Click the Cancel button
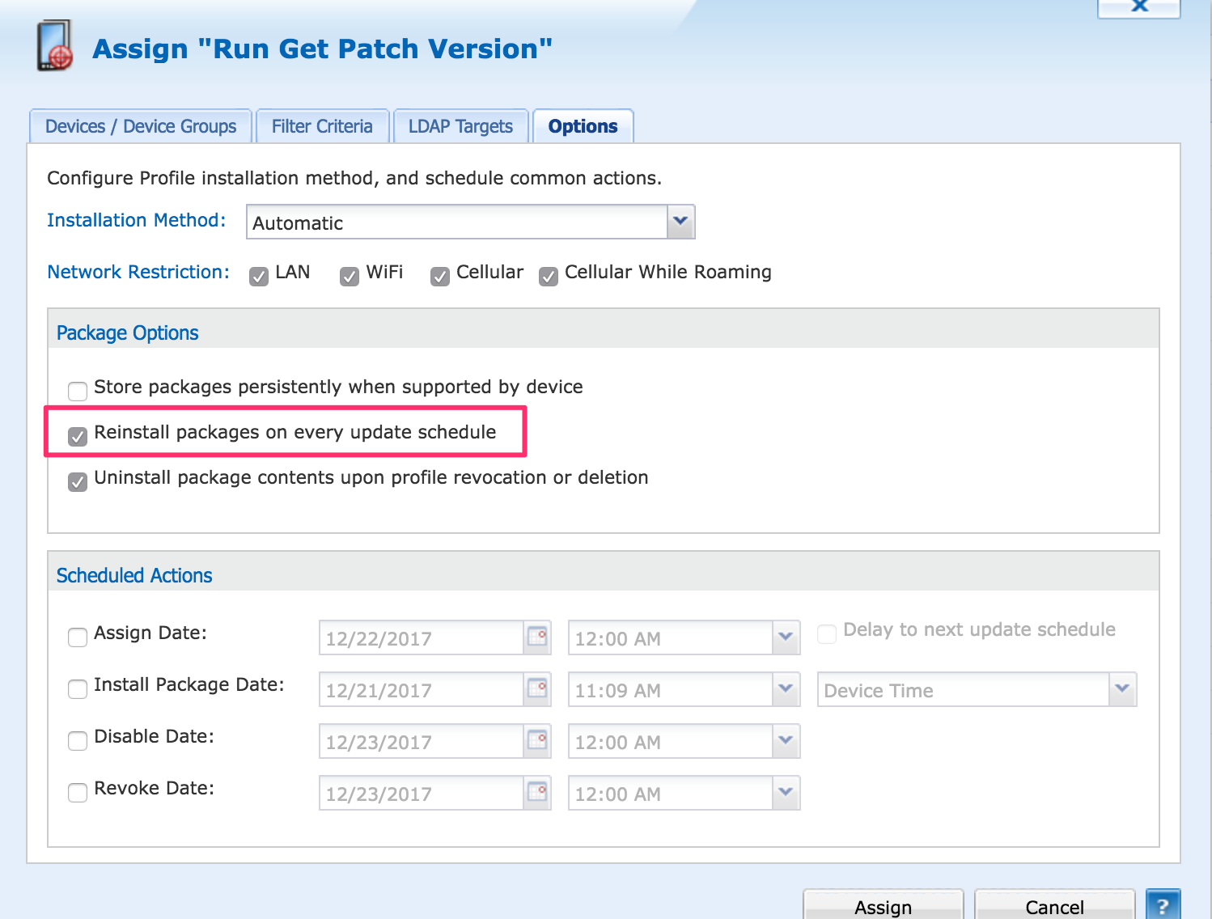The image size is (1212, 919). pyautogui.click(x=1053, y=907)
